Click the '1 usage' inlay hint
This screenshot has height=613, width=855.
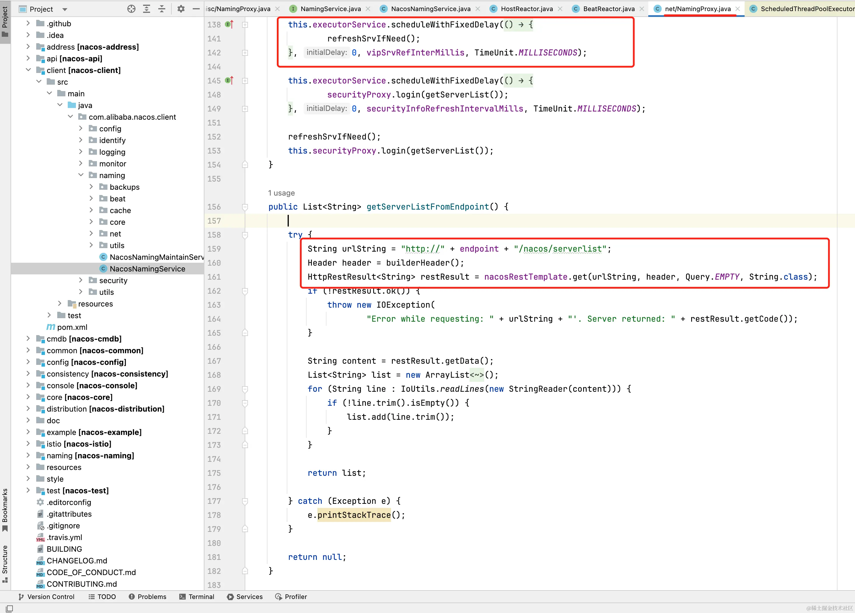281,193
